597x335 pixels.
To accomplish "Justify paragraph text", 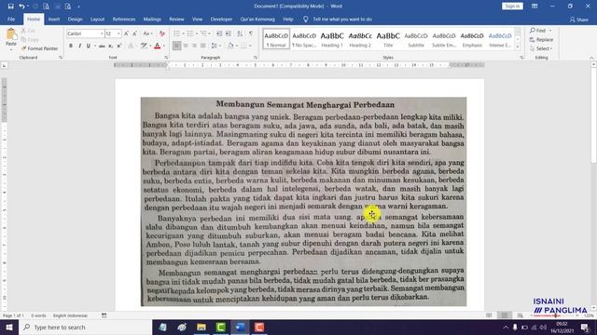I will point(203,46).
